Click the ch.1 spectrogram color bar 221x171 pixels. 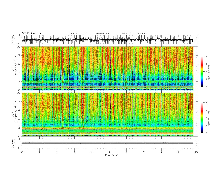click(202, 72)
